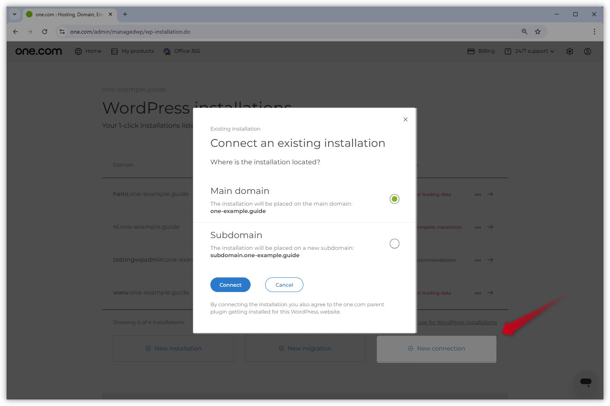
Task: Open use for WordPress installations link
Action: 457,322
